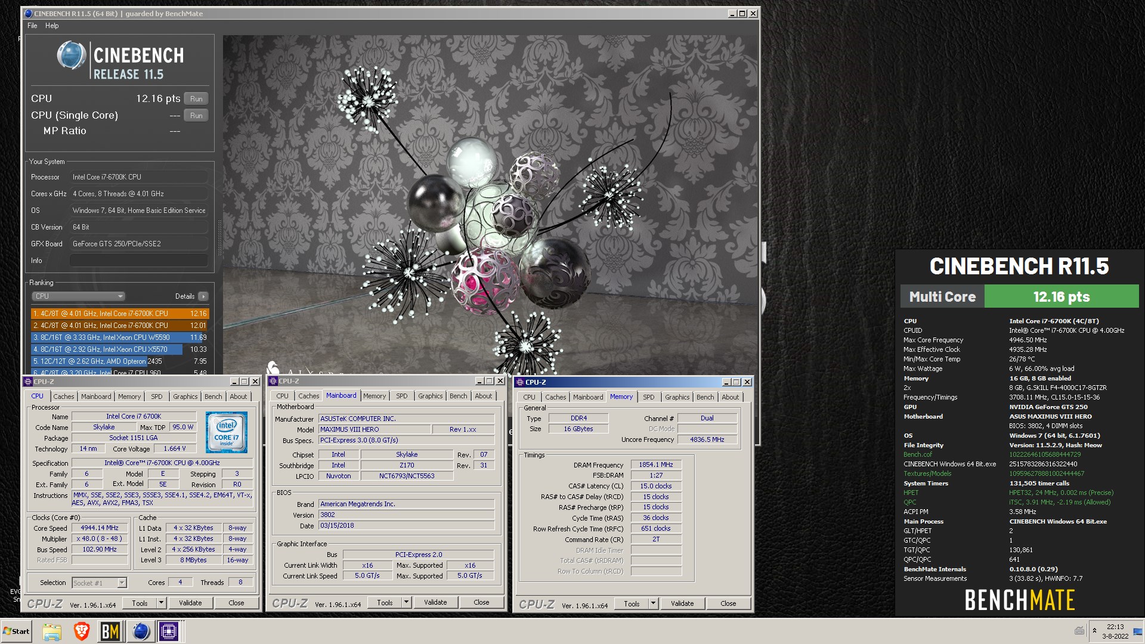1145x644 pixels.
Task: Expand Tools dropdown arrow in middle CPU-Z
Action: 406,603
